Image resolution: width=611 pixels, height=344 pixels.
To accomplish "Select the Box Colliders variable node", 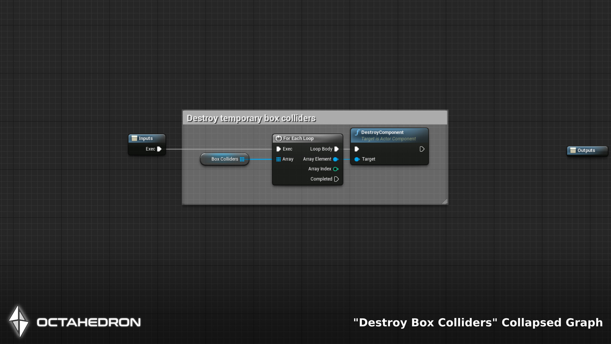I will (x=224, y=159).
